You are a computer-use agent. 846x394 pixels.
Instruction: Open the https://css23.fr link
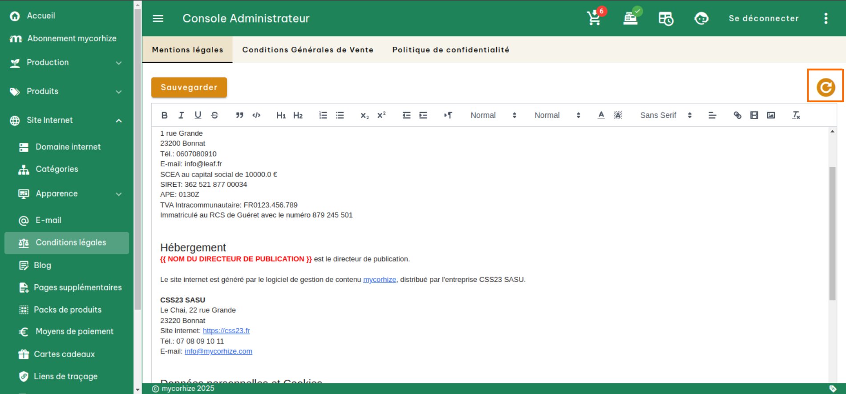226,331
